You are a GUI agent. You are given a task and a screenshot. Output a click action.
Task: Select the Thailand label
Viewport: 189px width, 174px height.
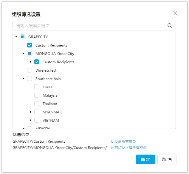point(50,104)
